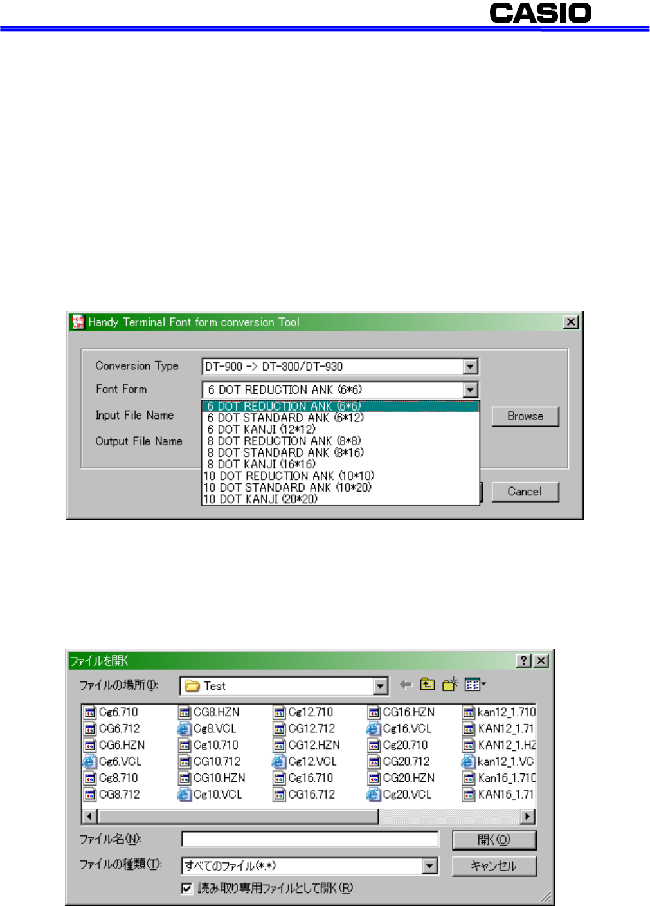Expand the Test folder location dropdown

click(381, 687)
